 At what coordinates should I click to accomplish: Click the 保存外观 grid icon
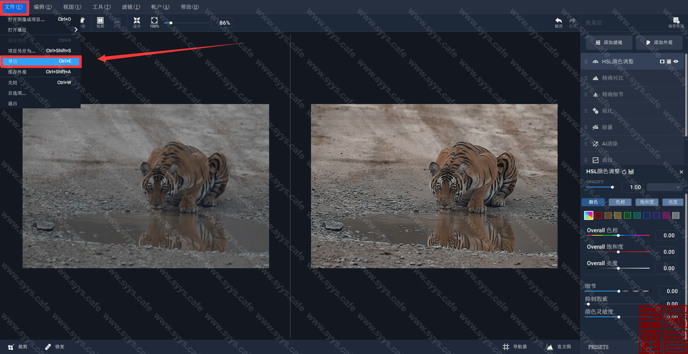[676, 21]
